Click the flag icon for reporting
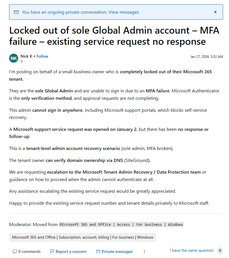 (x=52, y=251)
